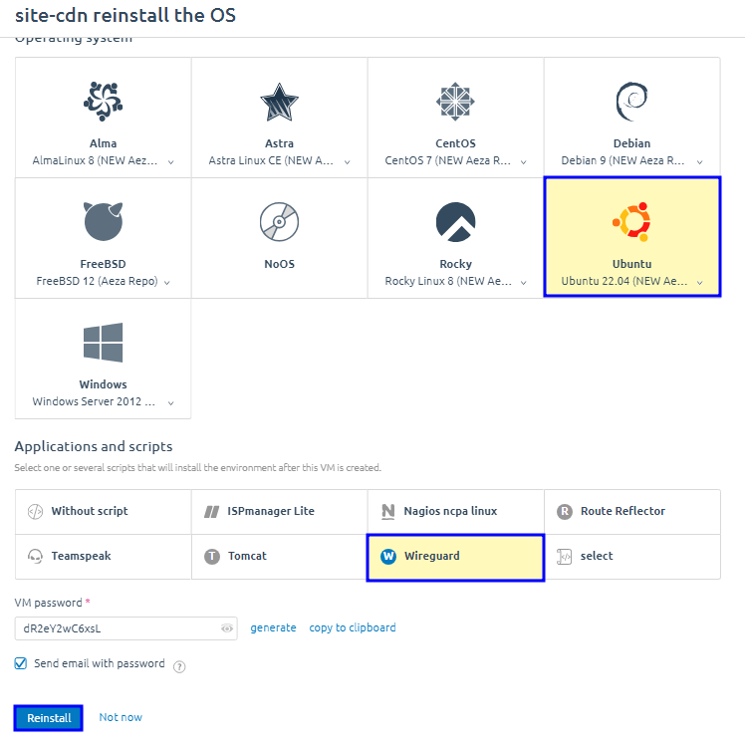Show password using the eye icon
Image resolution: width=745 pixels, height=745 pixels.
pos(227,628)
